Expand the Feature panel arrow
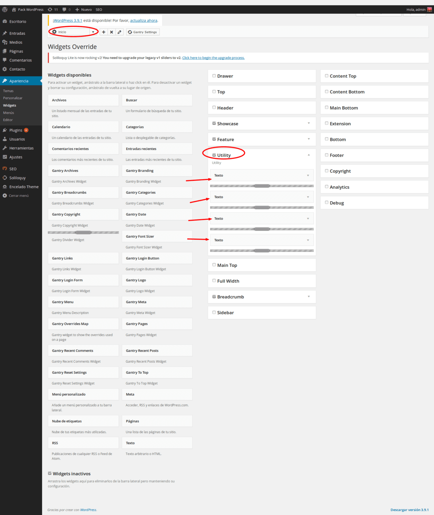Screen dimensions: 434x515 pyautogui.click(x=309, y=139)
